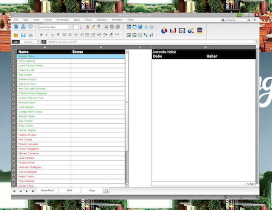Expand the formula bar dropdown arrow
This screenshot has width=272, height=210.
coord(256,42)
